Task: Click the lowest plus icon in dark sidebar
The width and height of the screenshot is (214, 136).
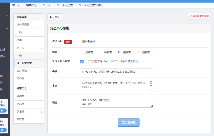Action: tap(7, 35)
